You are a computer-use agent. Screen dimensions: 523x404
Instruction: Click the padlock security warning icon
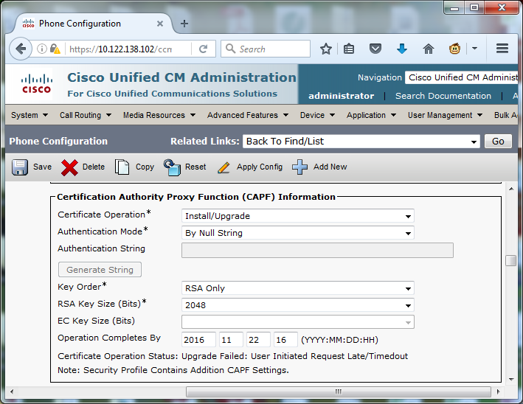[x=55, y=49]
